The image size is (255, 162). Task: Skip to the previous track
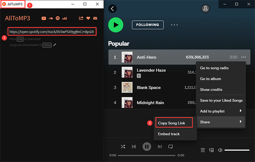point(134,147)
